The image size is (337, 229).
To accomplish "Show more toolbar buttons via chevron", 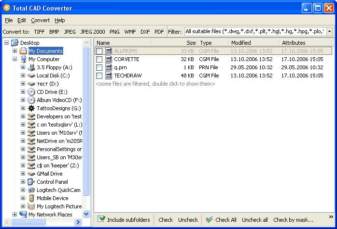I will pyautogui.click(x=331, y=217).
